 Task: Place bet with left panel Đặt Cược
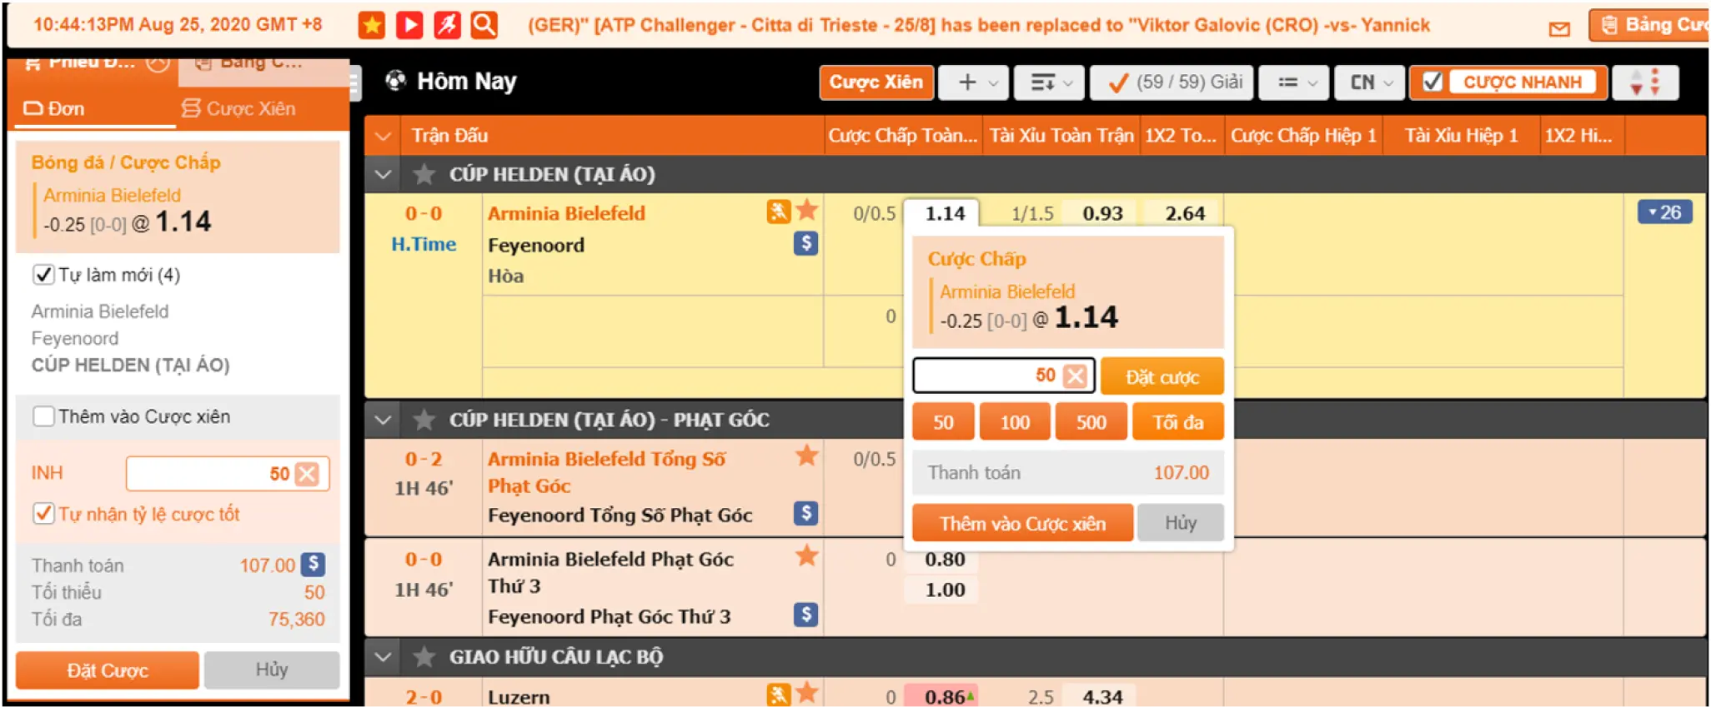(108, 670)
